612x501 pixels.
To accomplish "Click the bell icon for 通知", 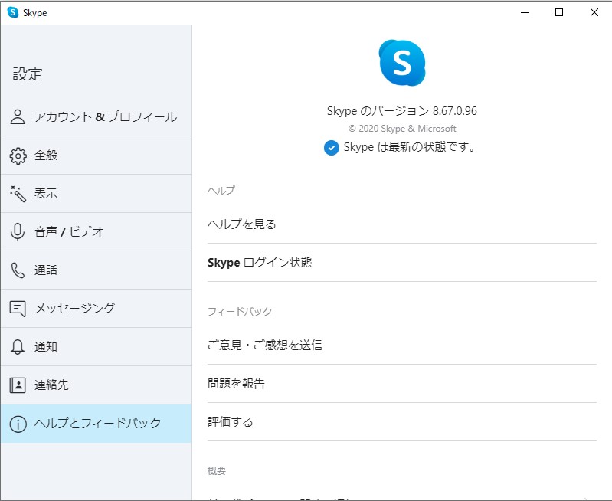I will click(x=18, y=347).
